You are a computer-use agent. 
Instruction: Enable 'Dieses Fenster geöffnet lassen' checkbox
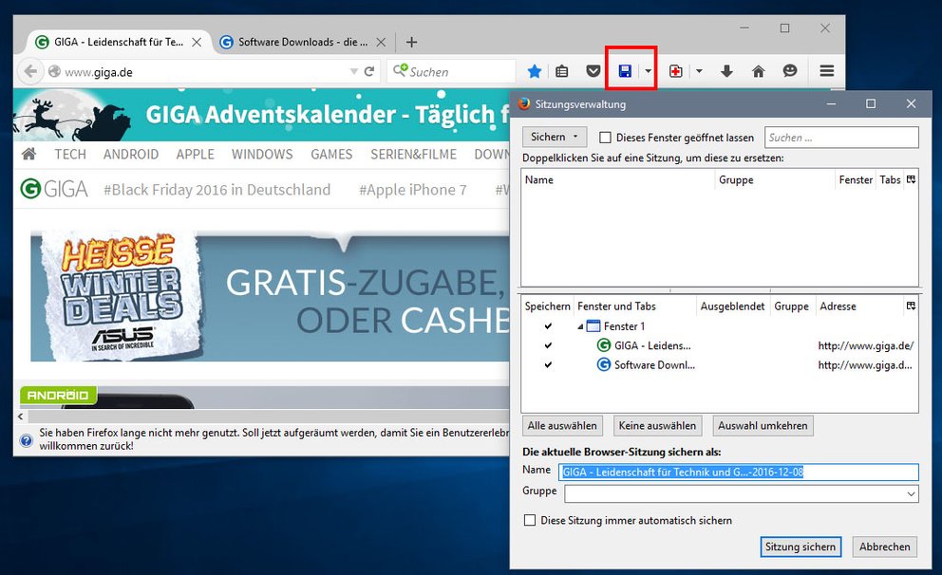coord(606,138)
